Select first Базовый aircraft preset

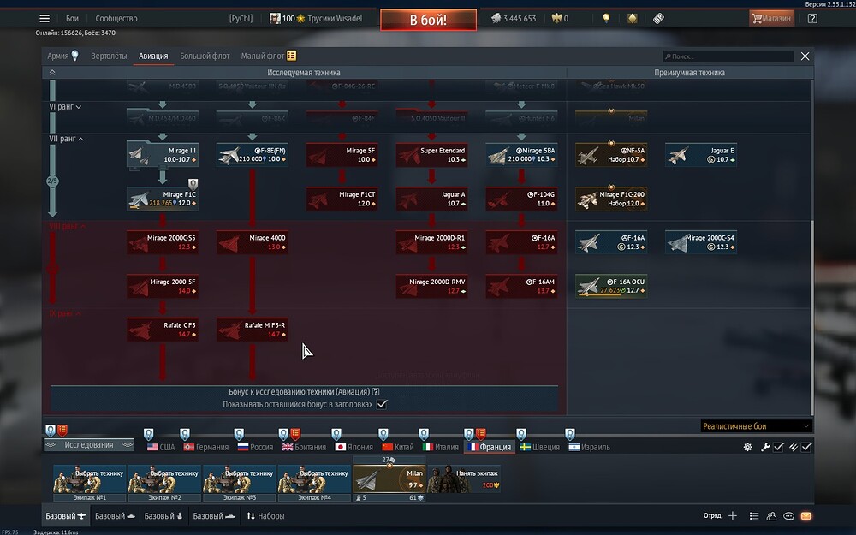pos(66,516)
